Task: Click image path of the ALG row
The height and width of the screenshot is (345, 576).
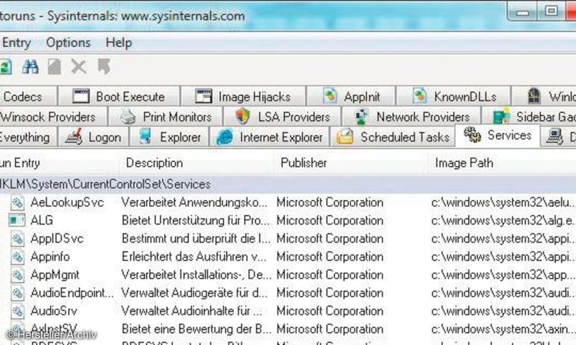Action: coord(503,221)
